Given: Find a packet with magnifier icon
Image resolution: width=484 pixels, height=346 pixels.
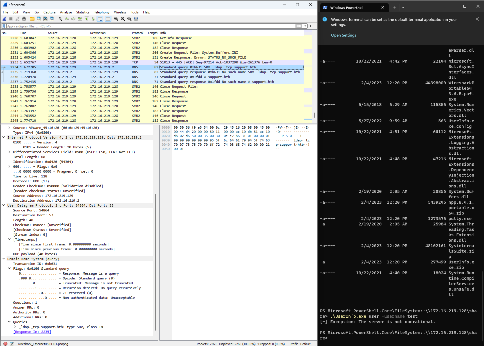Looking at the screenshot, I should point(60,19).
